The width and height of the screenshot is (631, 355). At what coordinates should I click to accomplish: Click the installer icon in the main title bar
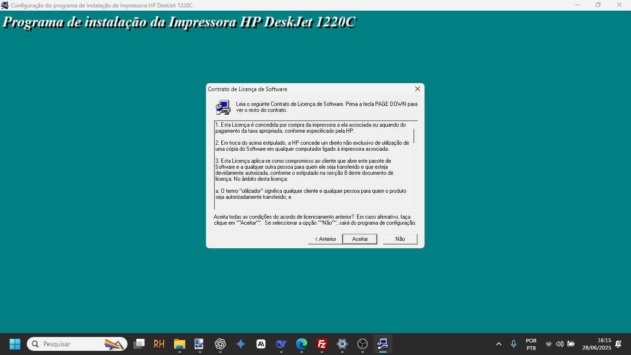pos(5,5)
